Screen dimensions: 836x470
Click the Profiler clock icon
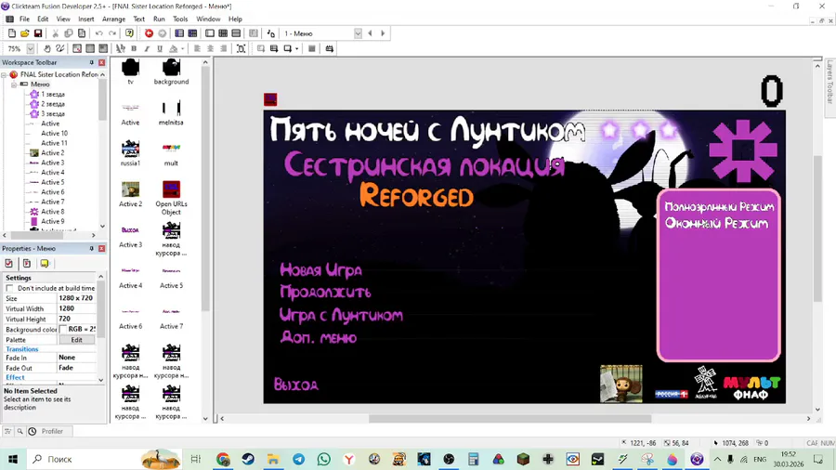pyautogui.click(x=33, y=431)
